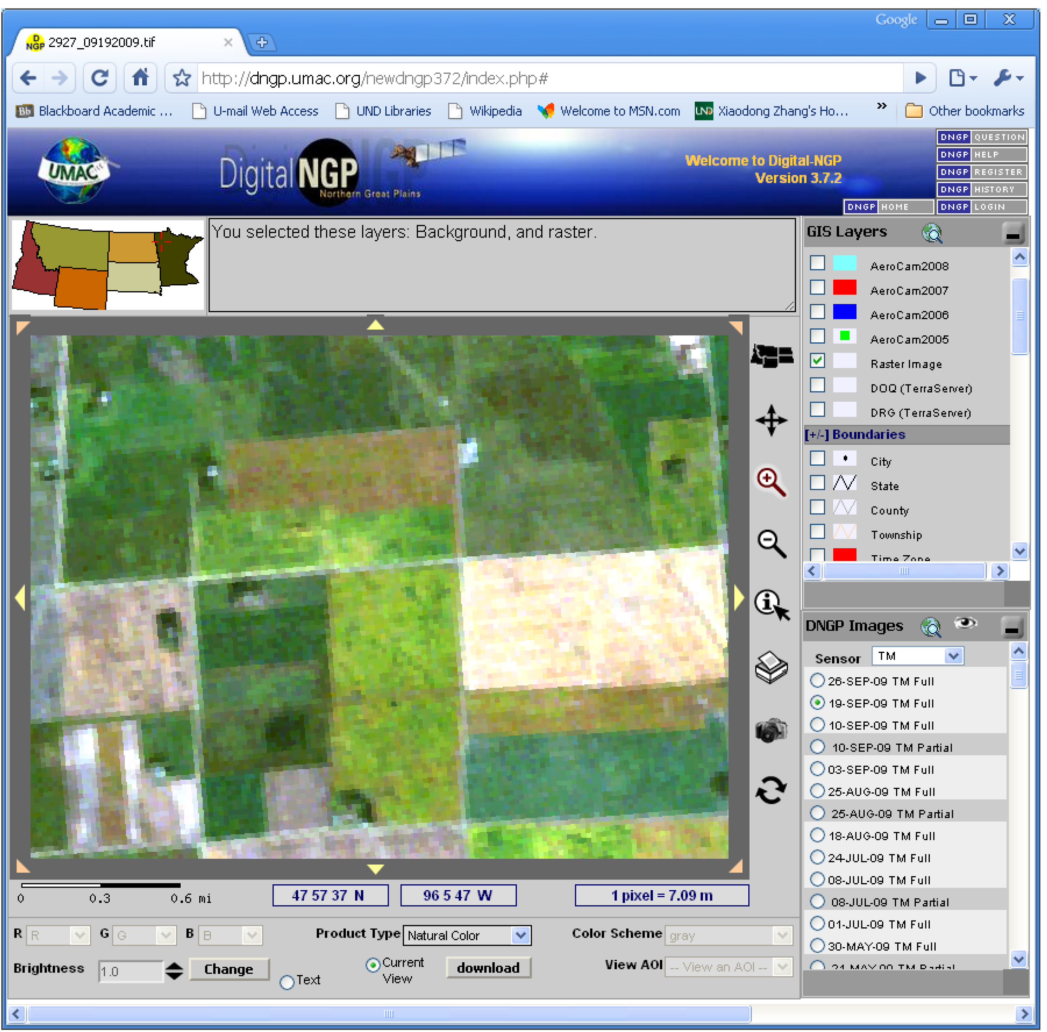Image resolution: width=1047 pixels, height=1032 pixels.
Task: Toggle the DNGP Images eye icon
Action: 966,624
